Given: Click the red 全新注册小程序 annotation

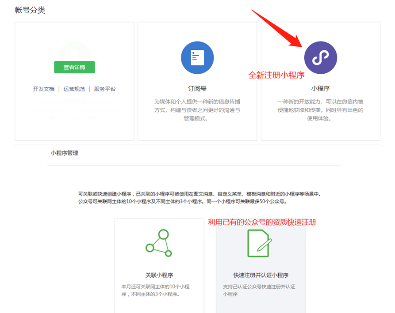Looking at the screenshot, I should pyautogui.click(x=276, y=75).
